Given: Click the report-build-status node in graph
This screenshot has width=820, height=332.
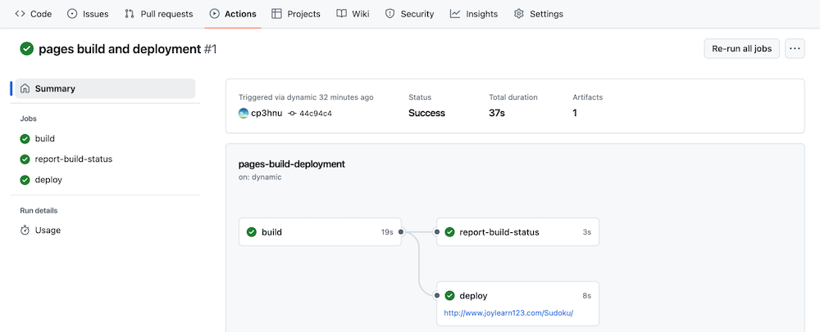Looking at the screenshot, I should (x=517, y=232).
